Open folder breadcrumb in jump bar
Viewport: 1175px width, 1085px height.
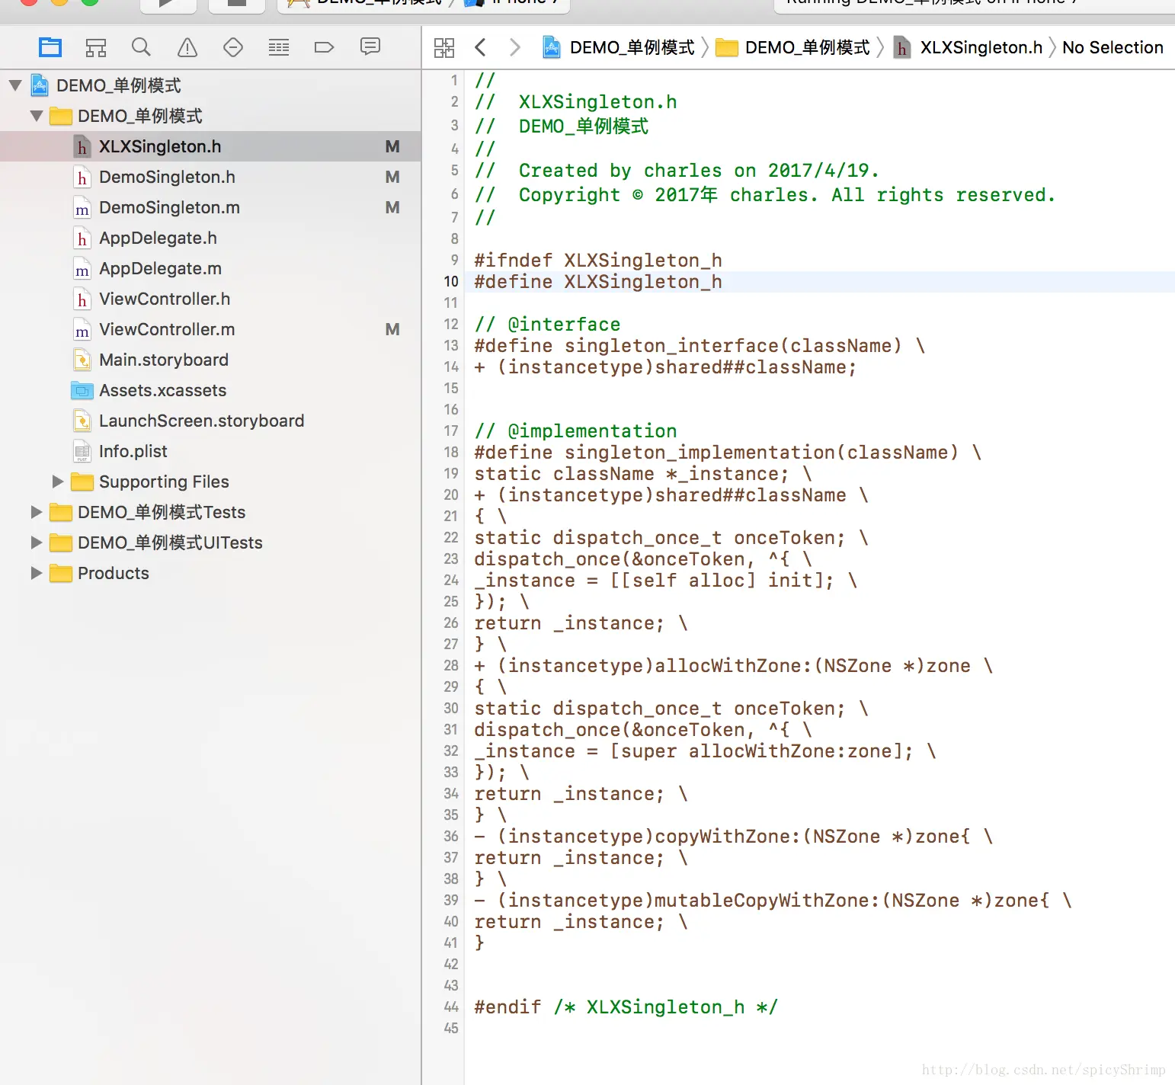pyautogui.click(x=792, y=47)
